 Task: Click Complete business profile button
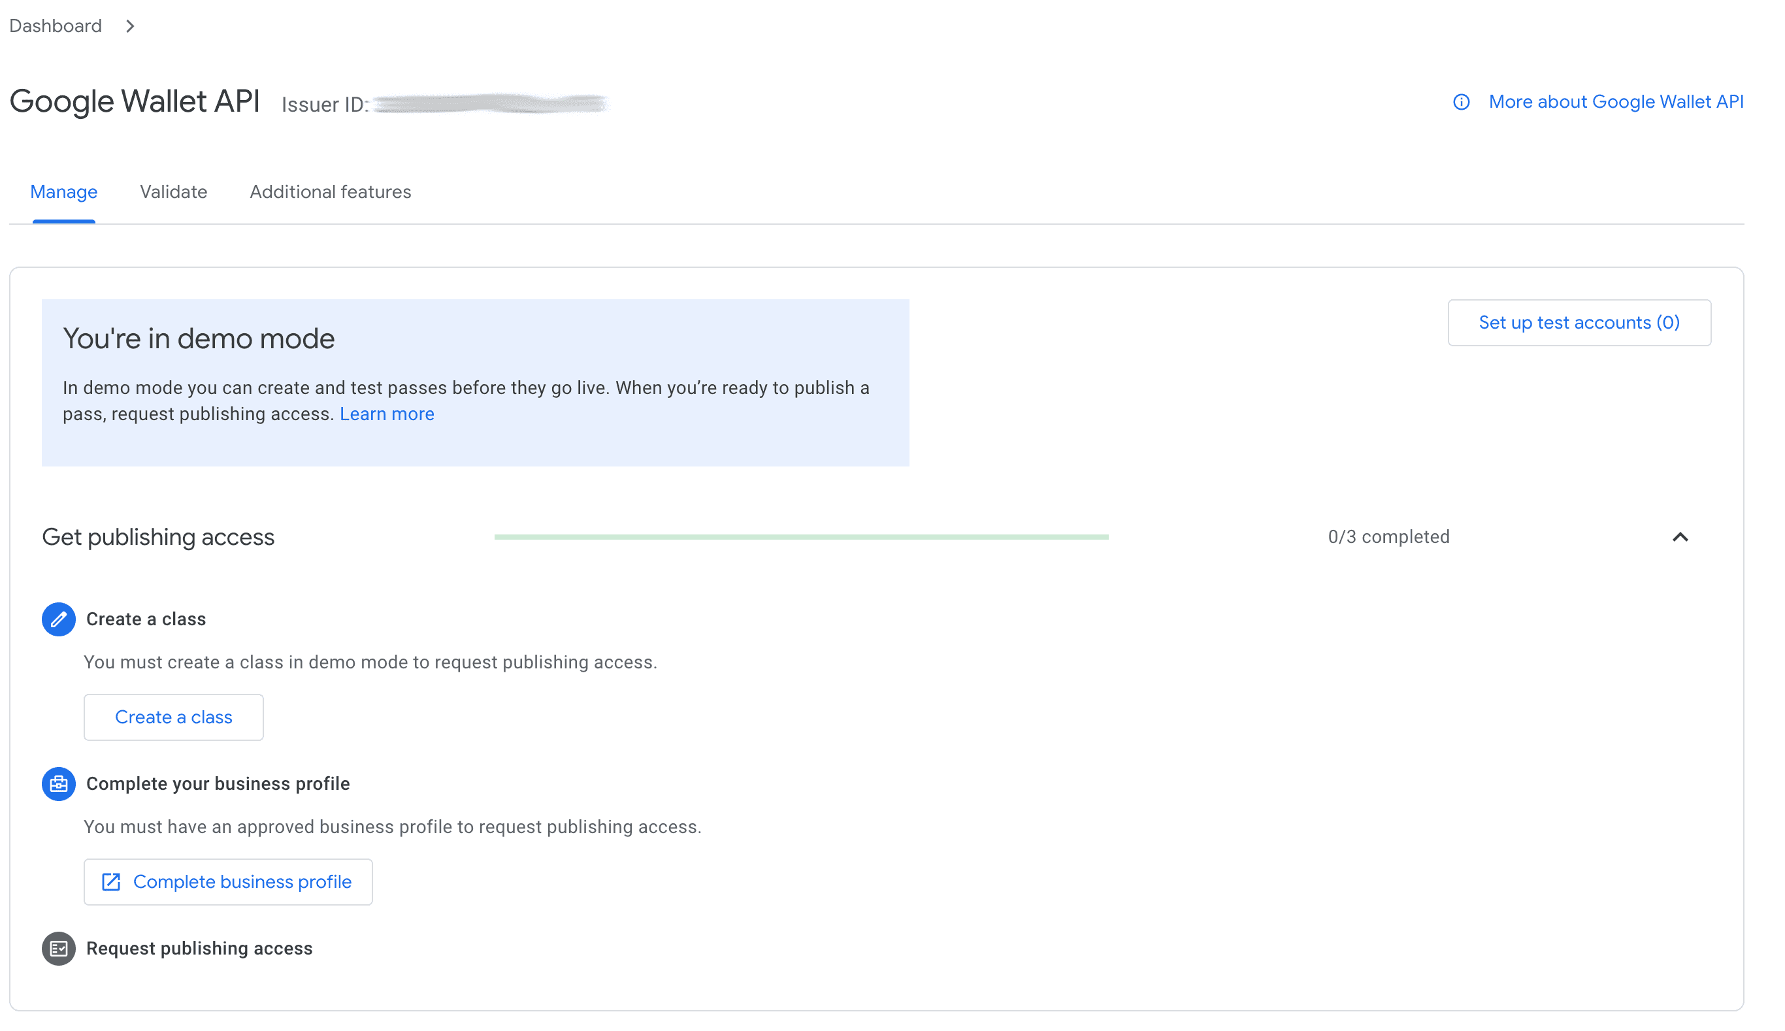click(x=228, y=881)
